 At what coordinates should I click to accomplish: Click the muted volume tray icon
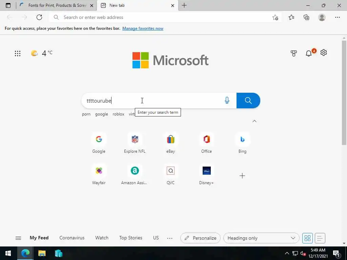303,253
